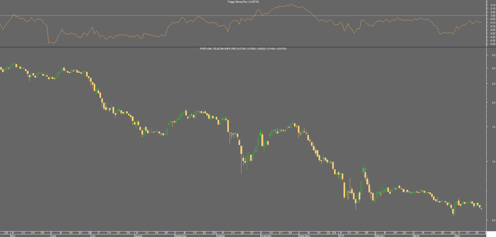Select the July month label
Screen dimensions: 496x237
pyautogui.click(x=93, y=236)
